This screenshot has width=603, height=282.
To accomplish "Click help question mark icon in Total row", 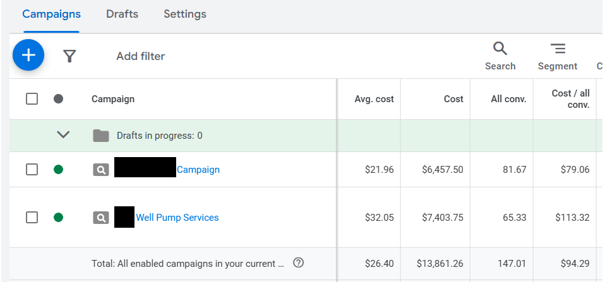I will coord(299,263).
